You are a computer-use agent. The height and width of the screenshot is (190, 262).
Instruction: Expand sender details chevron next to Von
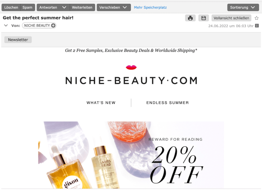(x=6, y=25)
